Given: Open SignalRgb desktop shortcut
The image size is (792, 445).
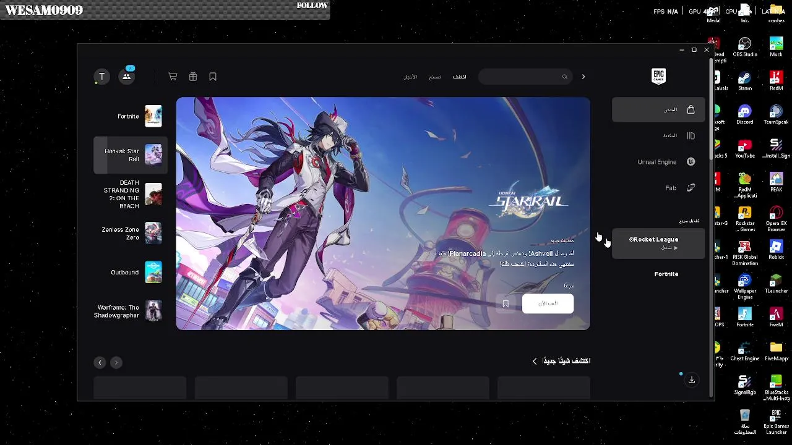Looking at the screenshot, I should tap(745, 384).
